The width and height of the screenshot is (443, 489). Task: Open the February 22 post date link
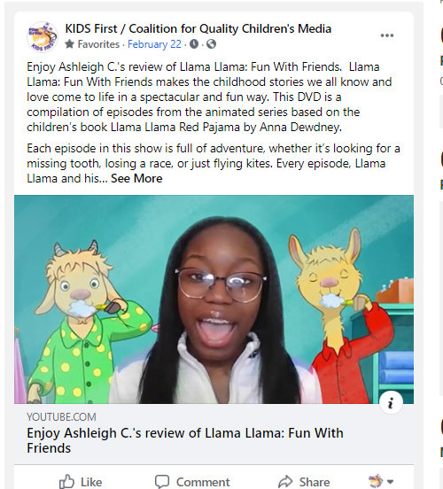pyautogui.click(x=154, y=44)
